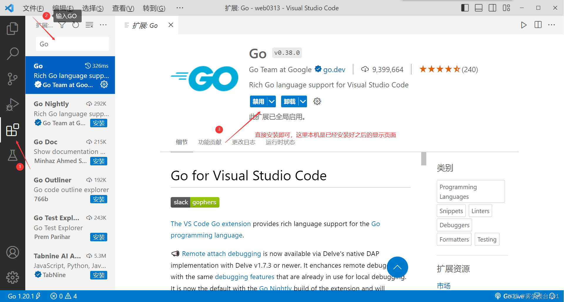Open the Explorer view in the Activity Bar
564x302 pixels.
pyautogui.click(x=12, y=28)
